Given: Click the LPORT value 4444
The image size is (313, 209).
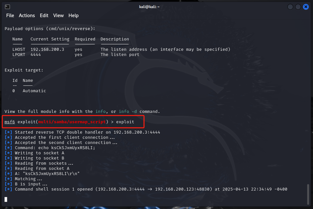Looking at the screenshot, I should [36, 55].
